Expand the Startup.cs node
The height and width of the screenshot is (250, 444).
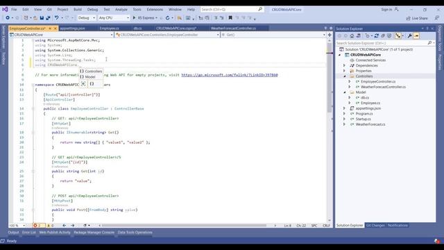[x=345, y=119]
